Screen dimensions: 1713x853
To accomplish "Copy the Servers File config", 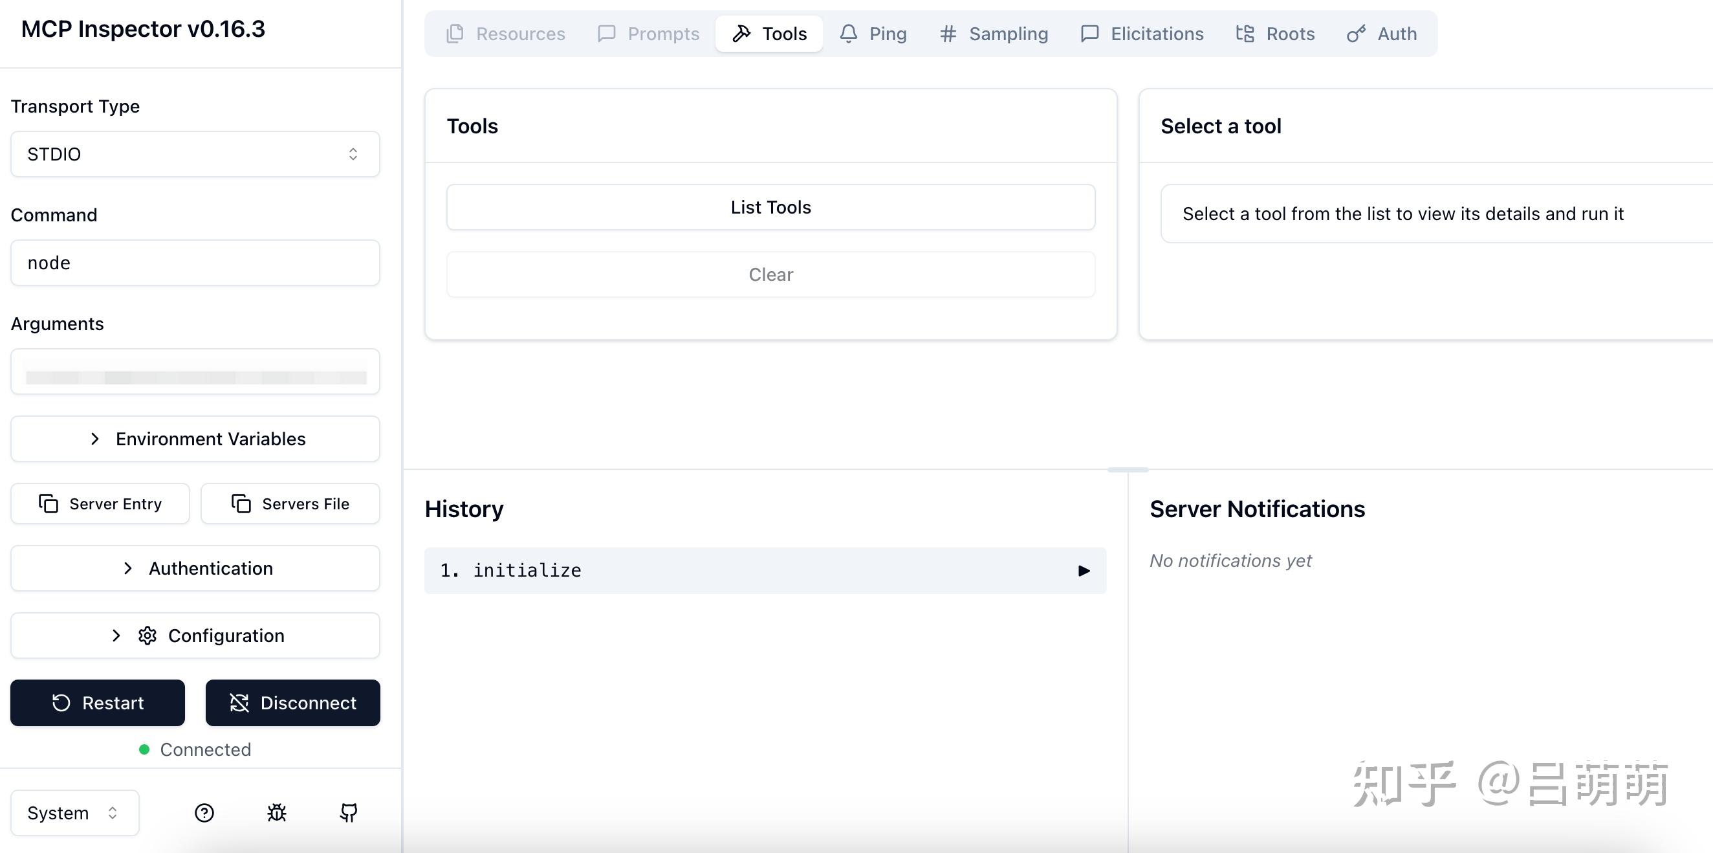I will coord(290,504).
